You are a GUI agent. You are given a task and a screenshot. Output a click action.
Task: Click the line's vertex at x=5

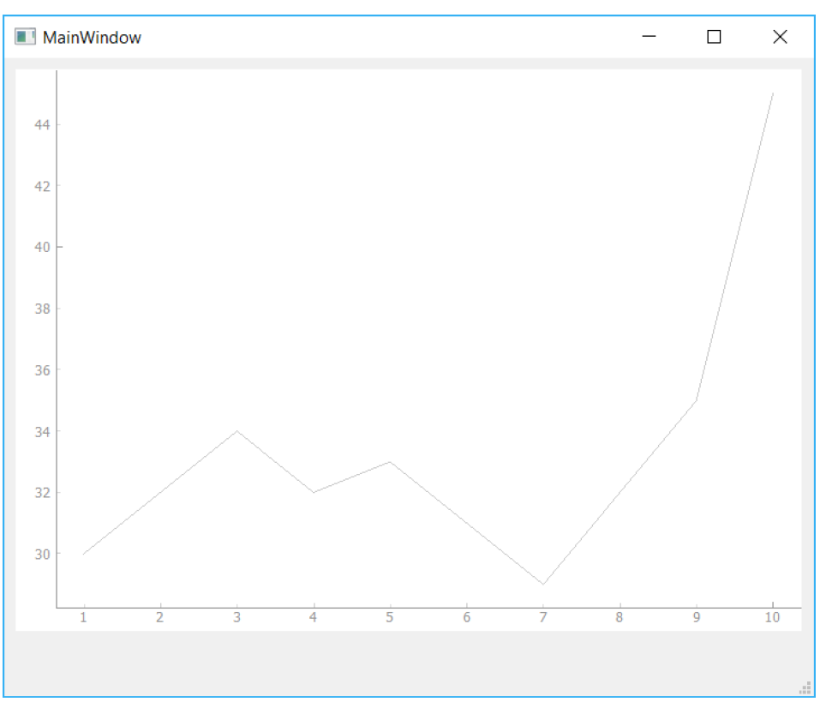click(x=390, y=462)
